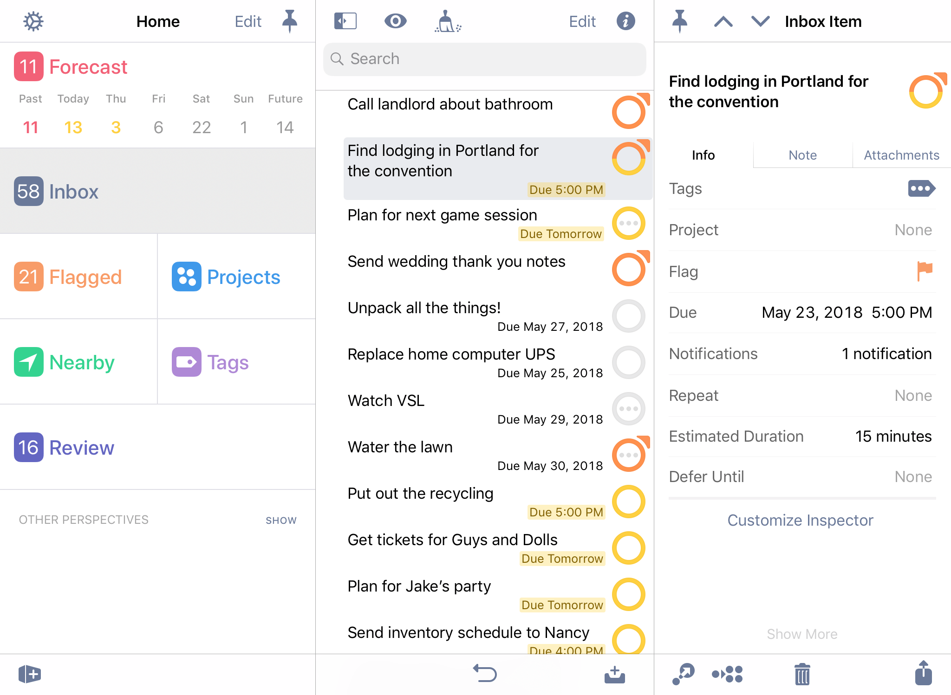The image size is (951, 695).
Task: Open View options with the eye icon
Action: (x=396, y=21)
